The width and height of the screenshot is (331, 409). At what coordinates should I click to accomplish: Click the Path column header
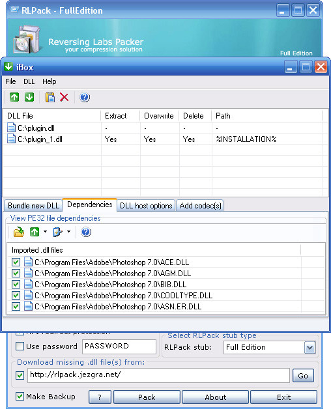pos(266,115)
